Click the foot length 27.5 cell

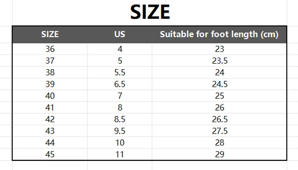[x=219, y=131]
